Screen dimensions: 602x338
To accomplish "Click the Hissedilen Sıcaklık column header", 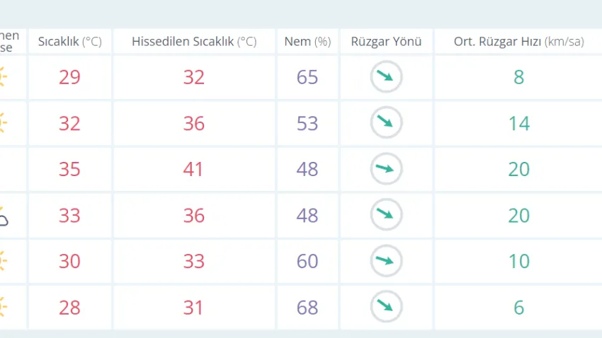I will pyautogui.click(x=194, y=41).
